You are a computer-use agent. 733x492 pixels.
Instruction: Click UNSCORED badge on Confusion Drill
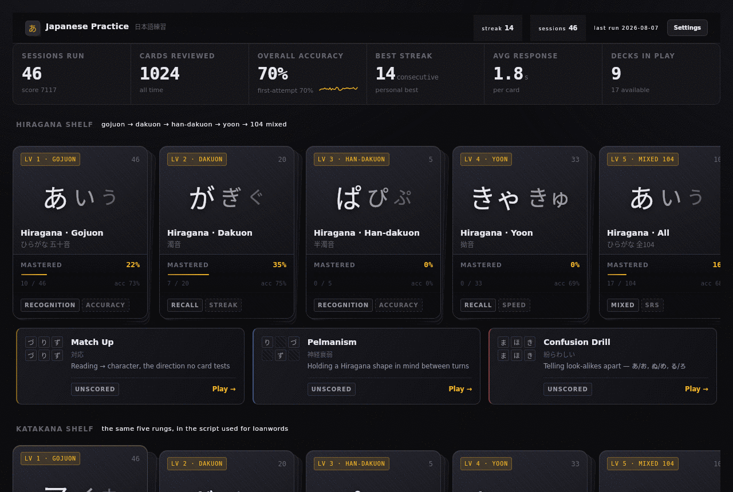pos(568,389)
